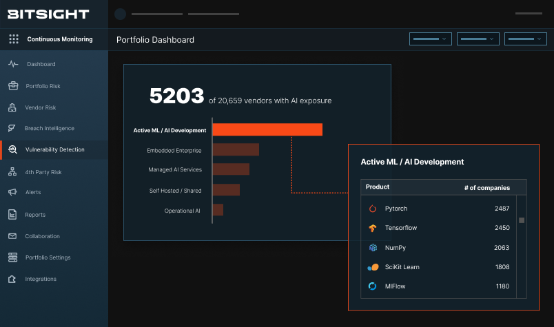
Task: Click the Vendor Risk building icon
Action: pos(12,107)
